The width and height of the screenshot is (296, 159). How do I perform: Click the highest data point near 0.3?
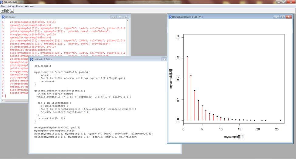pyautogui.click(x=187, y=57)
